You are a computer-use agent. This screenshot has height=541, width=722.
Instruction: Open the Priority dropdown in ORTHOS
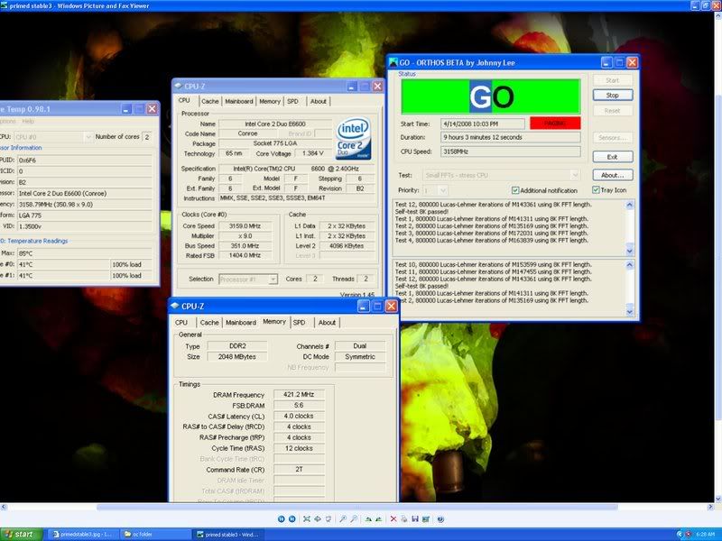[443, 190]
